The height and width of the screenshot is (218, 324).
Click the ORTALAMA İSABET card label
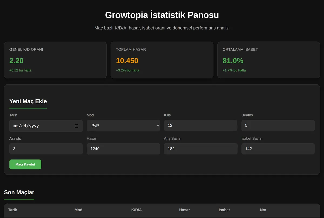point(240,49)
